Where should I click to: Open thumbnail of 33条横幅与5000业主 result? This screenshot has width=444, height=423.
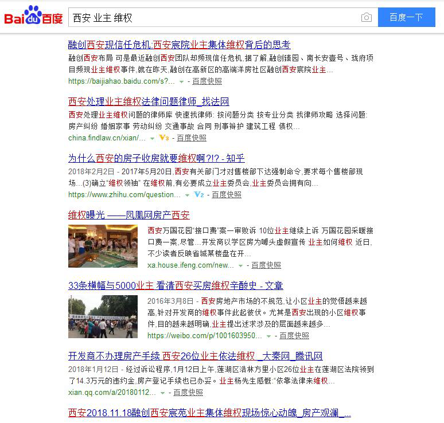pos(103,316)
